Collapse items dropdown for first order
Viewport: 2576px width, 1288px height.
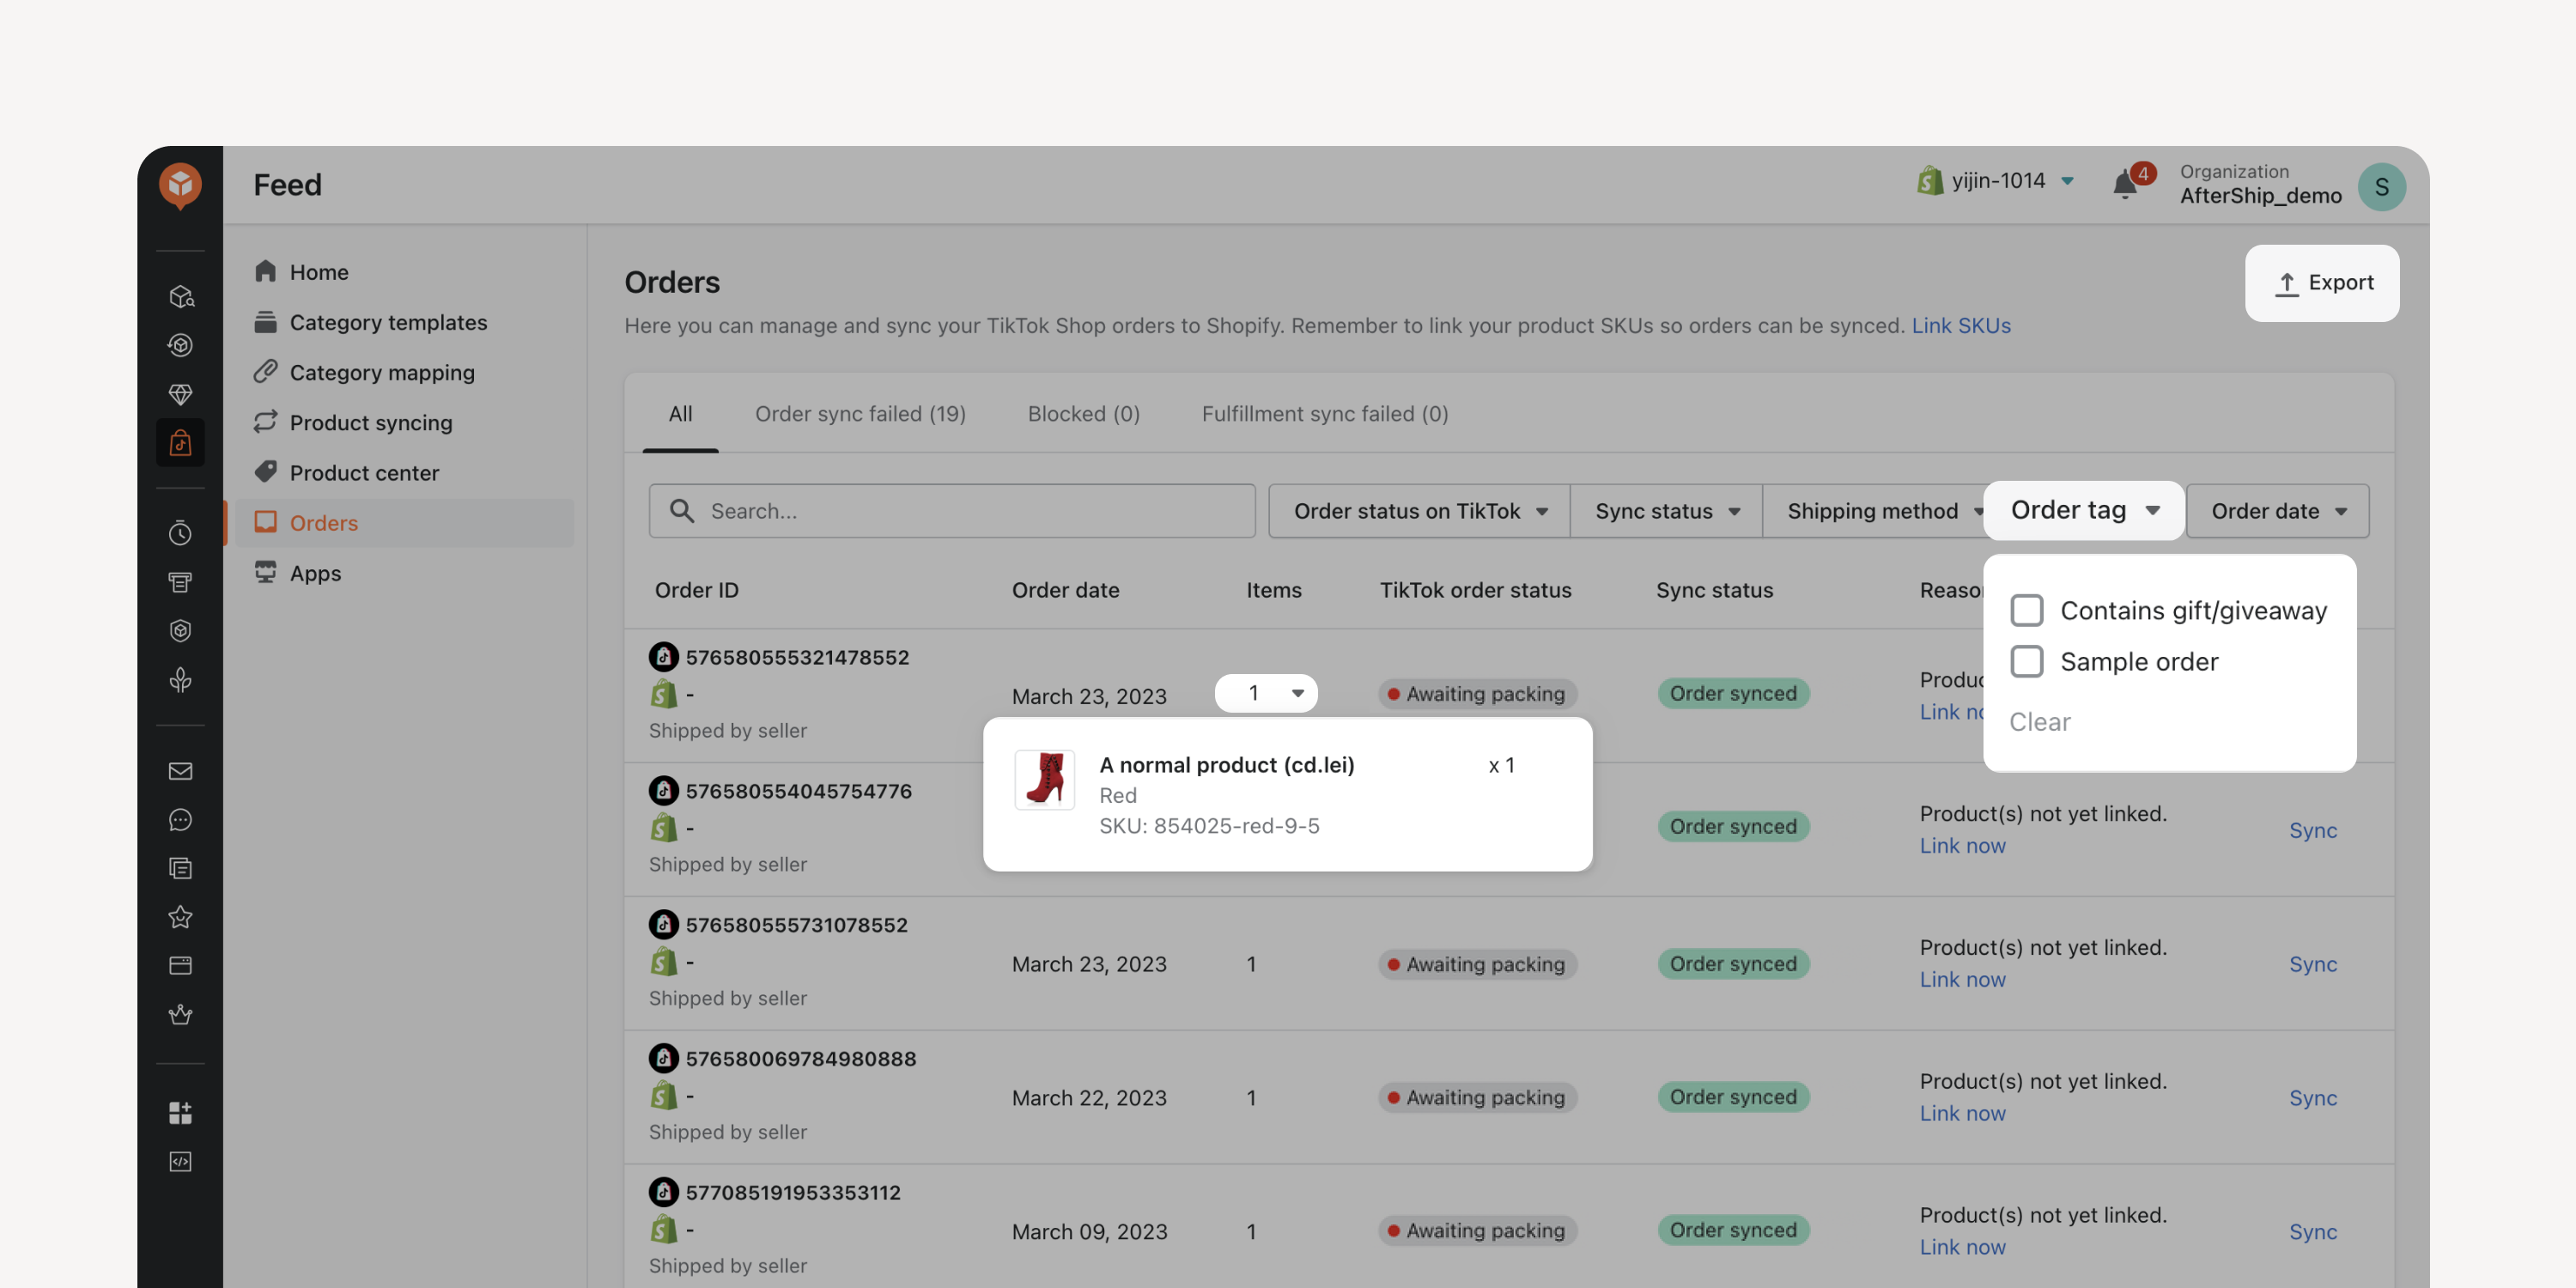(x=1266, y=693)
